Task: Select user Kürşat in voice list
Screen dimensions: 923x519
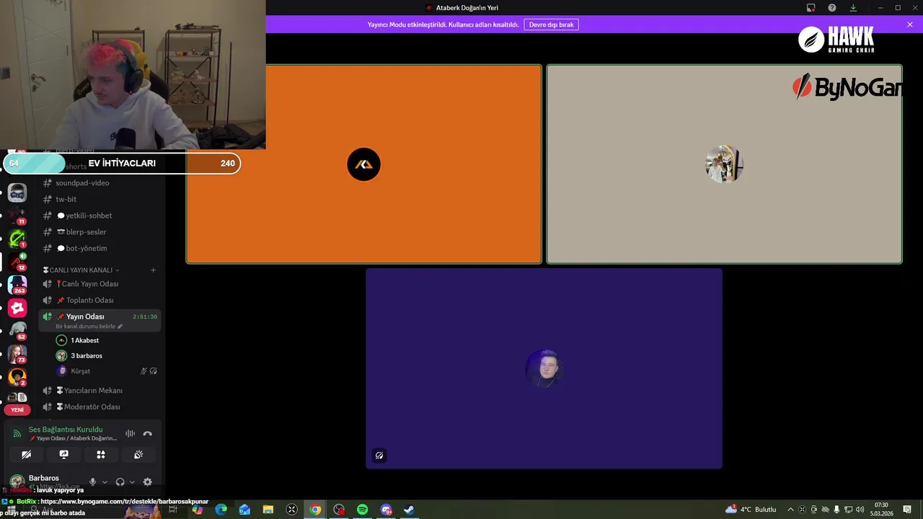Action: point(80,371)
